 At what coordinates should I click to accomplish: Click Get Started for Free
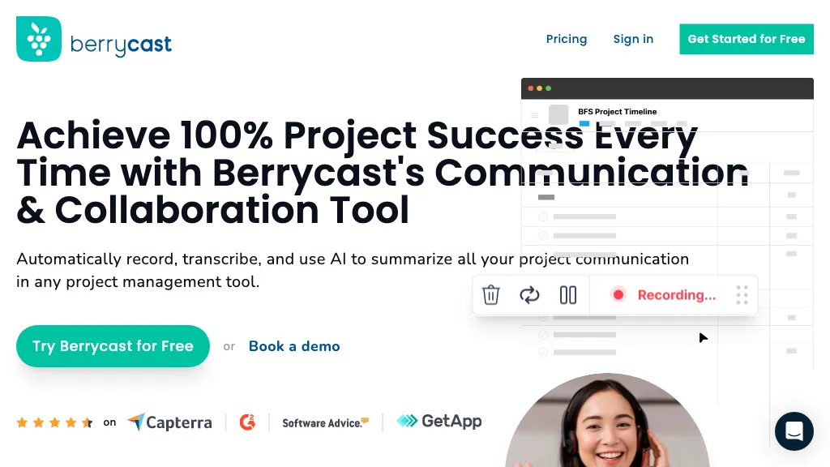click(x=746, y=39)
